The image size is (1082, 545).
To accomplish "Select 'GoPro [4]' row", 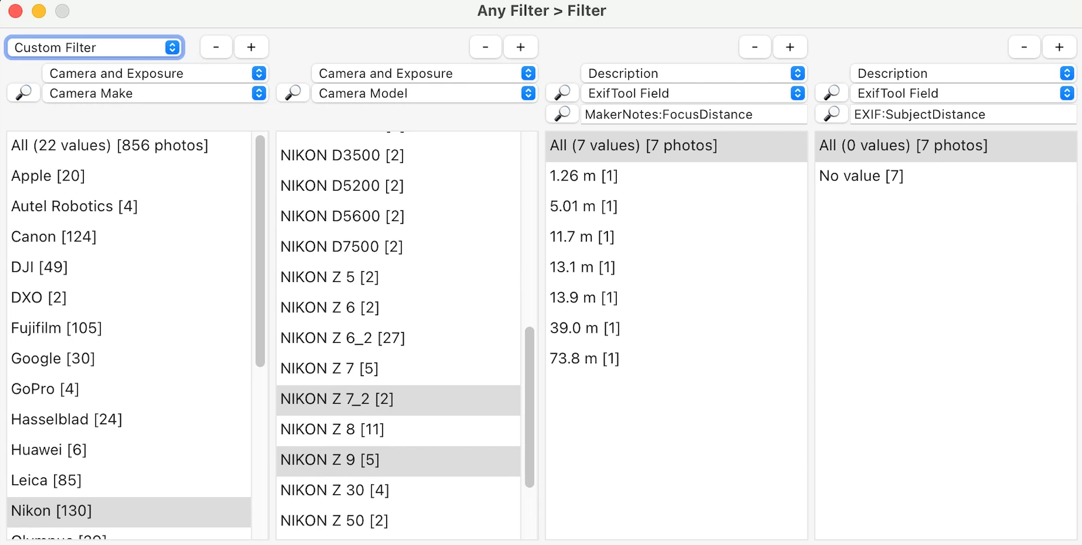I will pyautogui.click(x=129, y=389).
